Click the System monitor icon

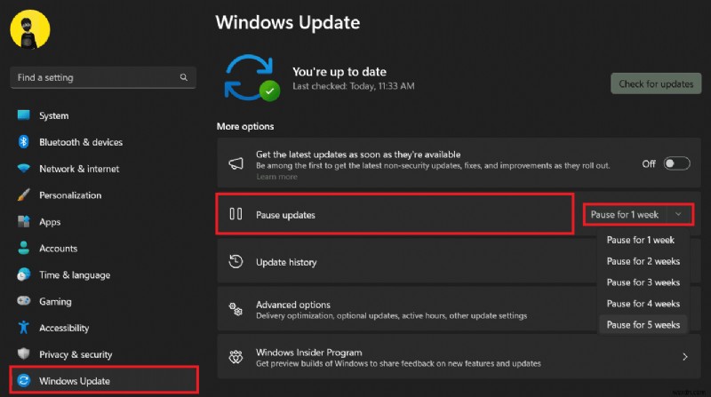(x=24, y=115)
